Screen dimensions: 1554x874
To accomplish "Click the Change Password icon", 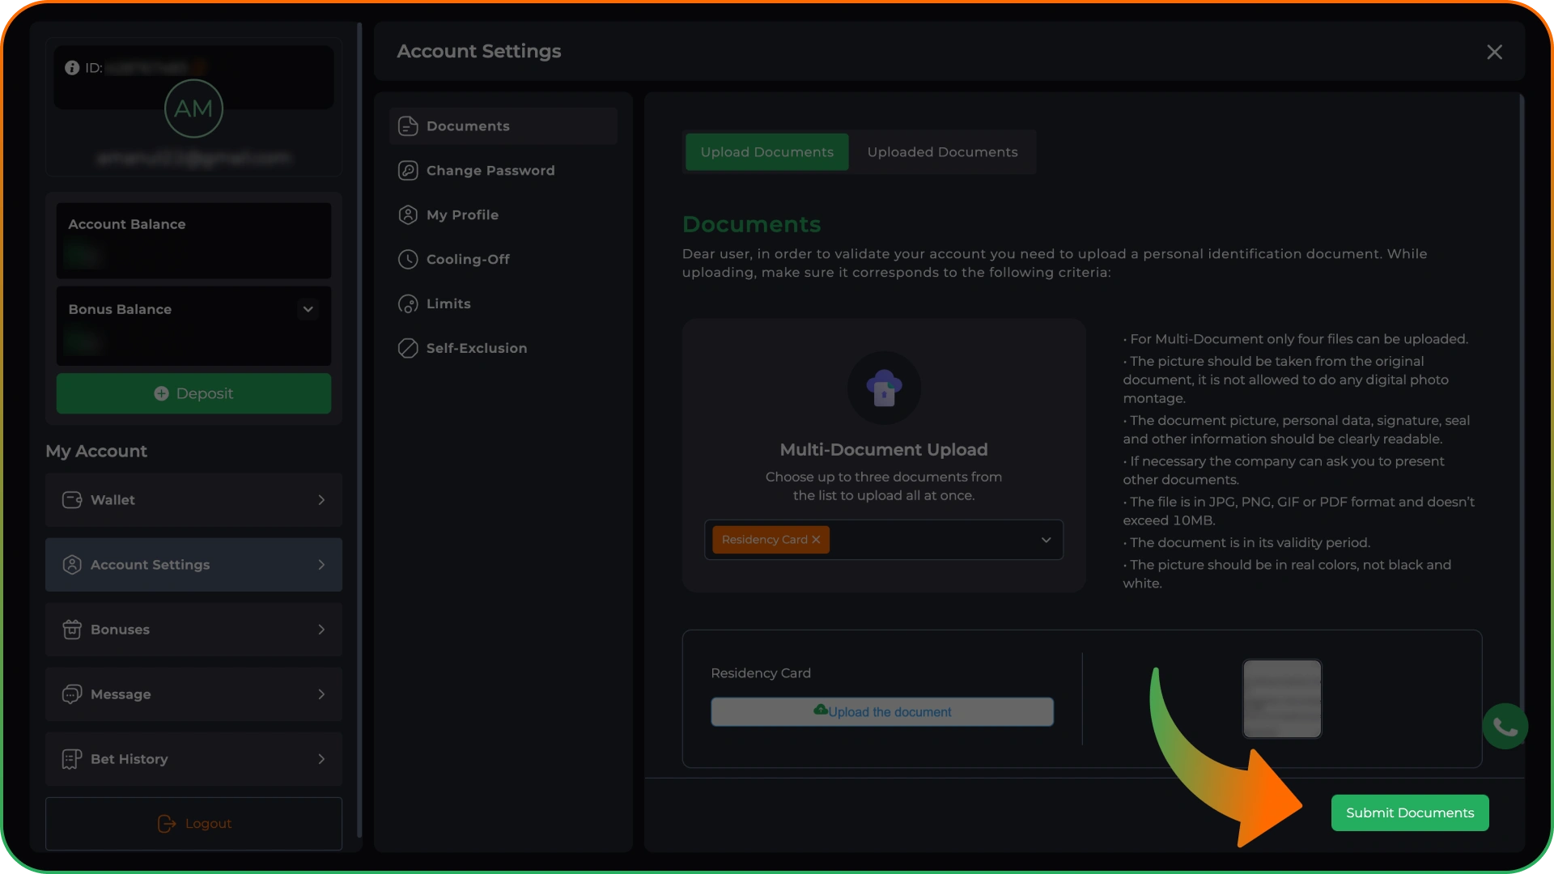I will pyautogui.click(x=408, y=171).
